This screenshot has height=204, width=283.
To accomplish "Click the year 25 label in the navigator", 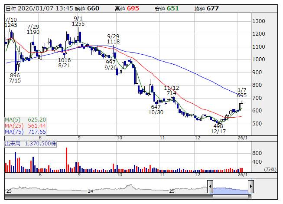I will click(172, 191).
